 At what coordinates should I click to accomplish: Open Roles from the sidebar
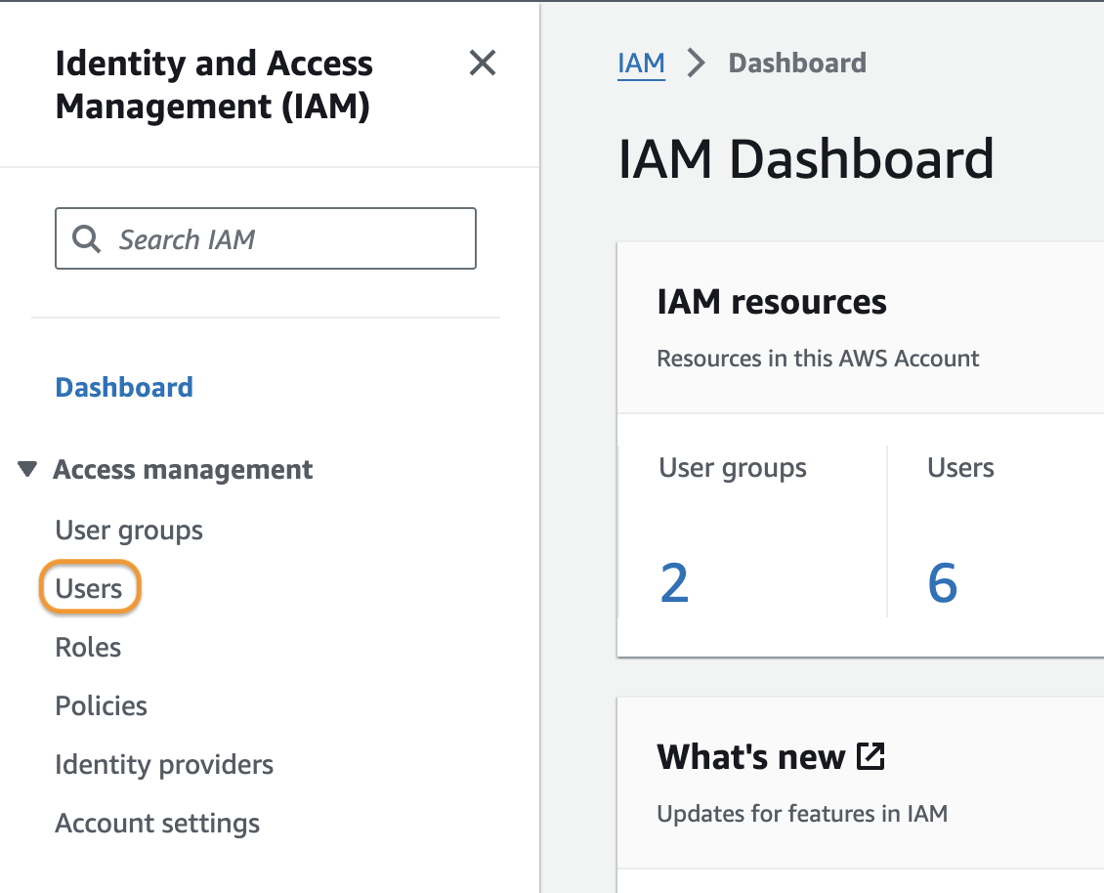point(88,648)
